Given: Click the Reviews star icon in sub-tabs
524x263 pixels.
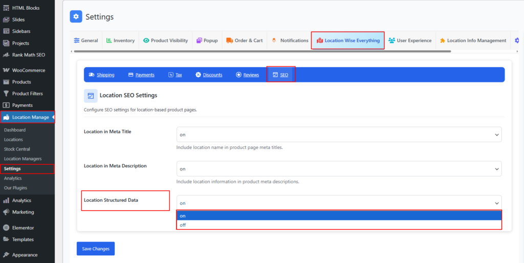Looking at the screenshot, I should (x=238, y=75).
